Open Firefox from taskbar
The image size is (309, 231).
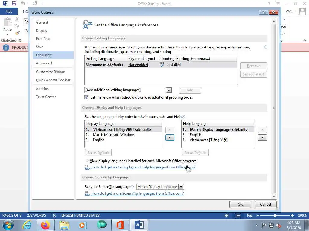pyautogui.click(x=45, y=225)
